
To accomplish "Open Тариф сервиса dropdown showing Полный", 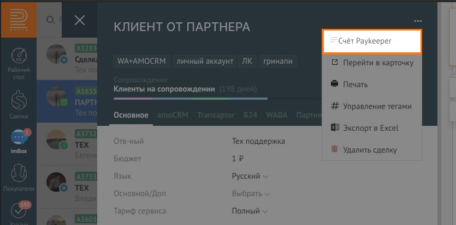I will point(250,211).
